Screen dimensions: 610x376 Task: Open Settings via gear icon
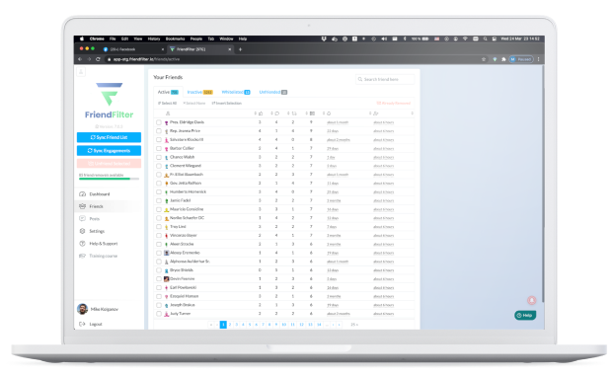(x=82, y=231)
